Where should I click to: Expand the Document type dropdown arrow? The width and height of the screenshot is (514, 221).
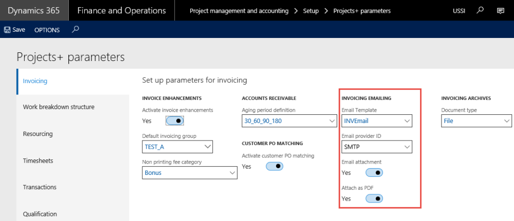pyautogui.click(x=506, y=121)
